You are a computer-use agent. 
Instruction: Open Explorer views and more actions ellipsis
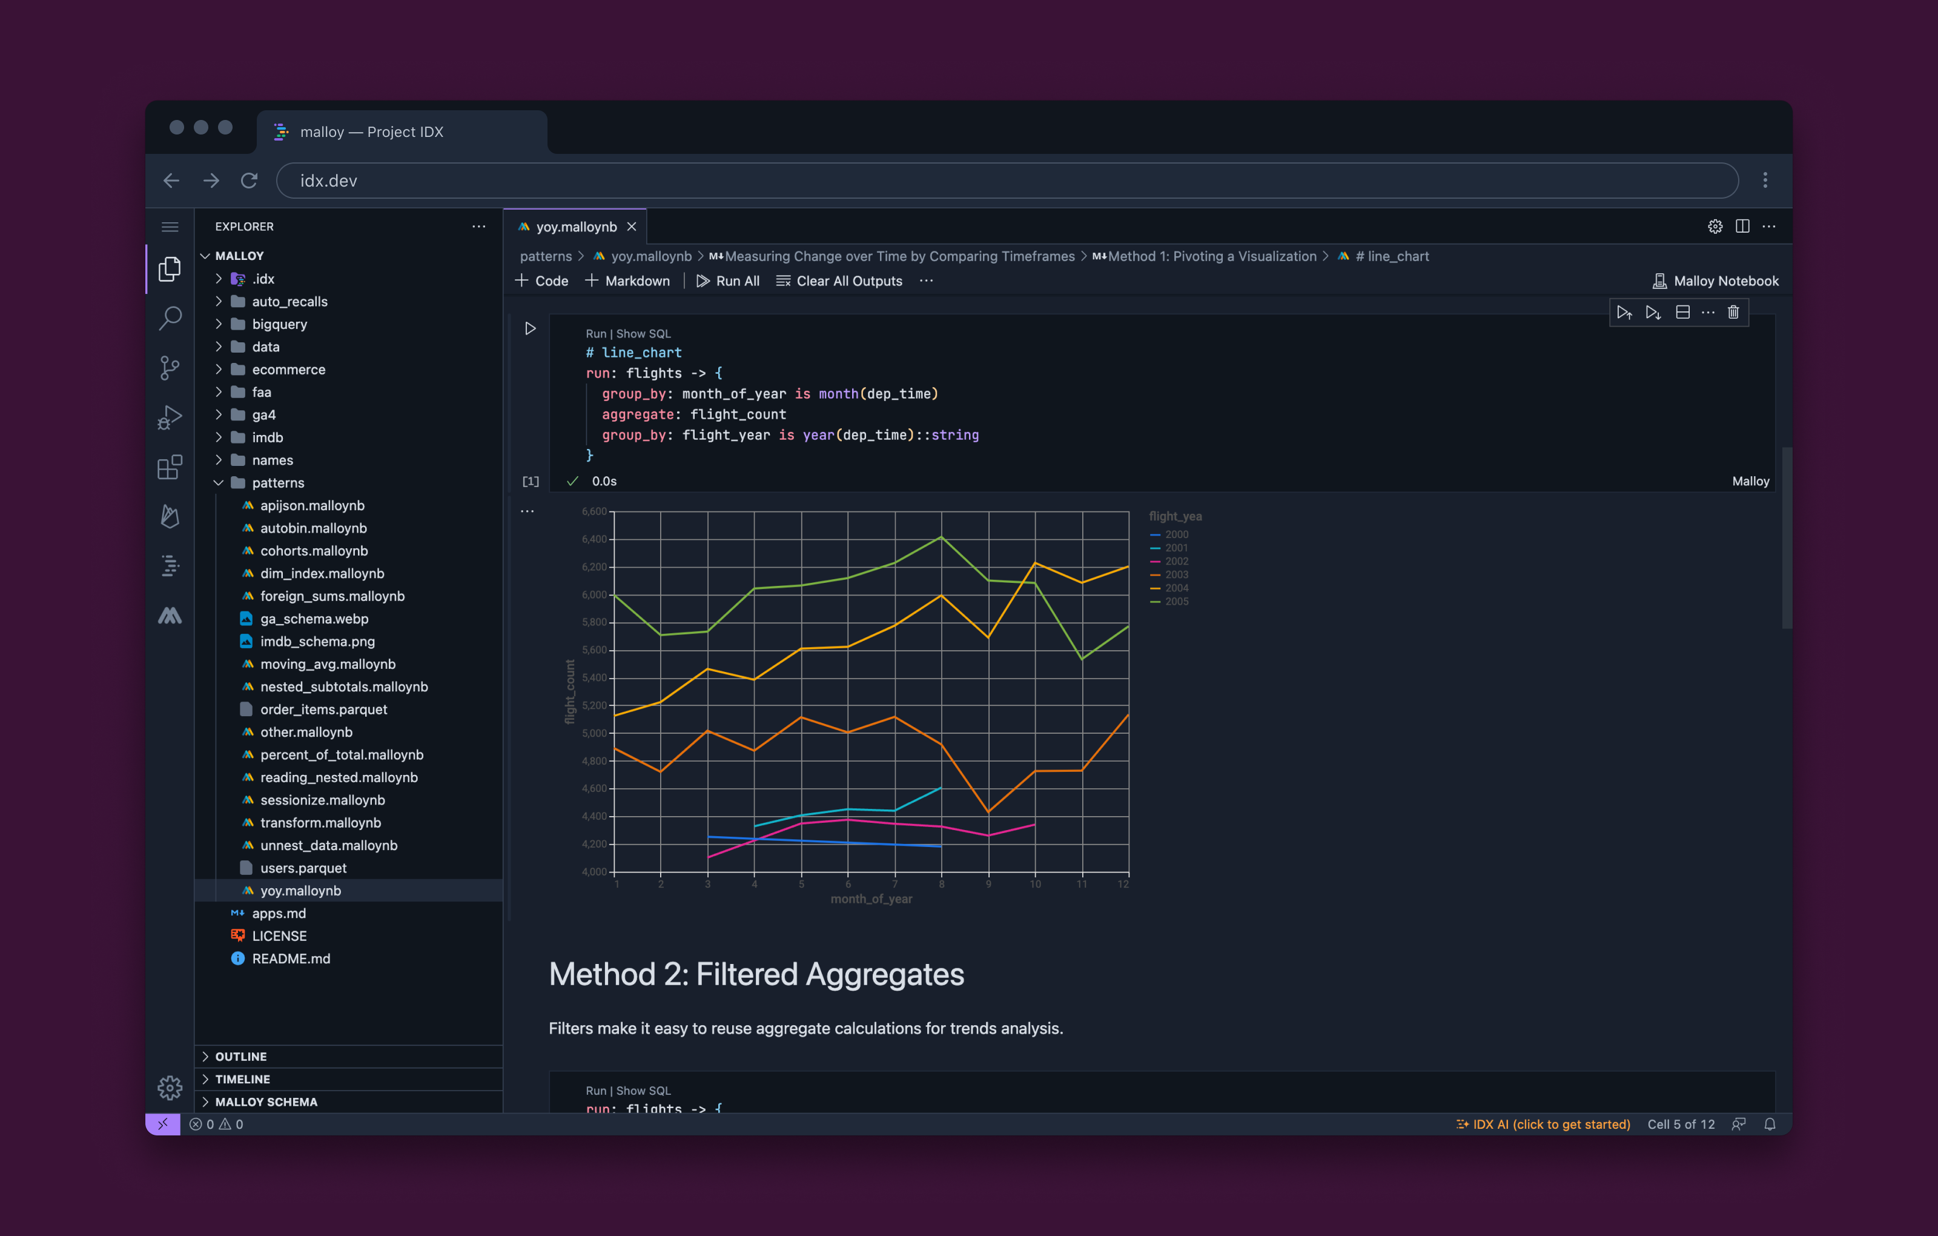[x=479, y=226]
